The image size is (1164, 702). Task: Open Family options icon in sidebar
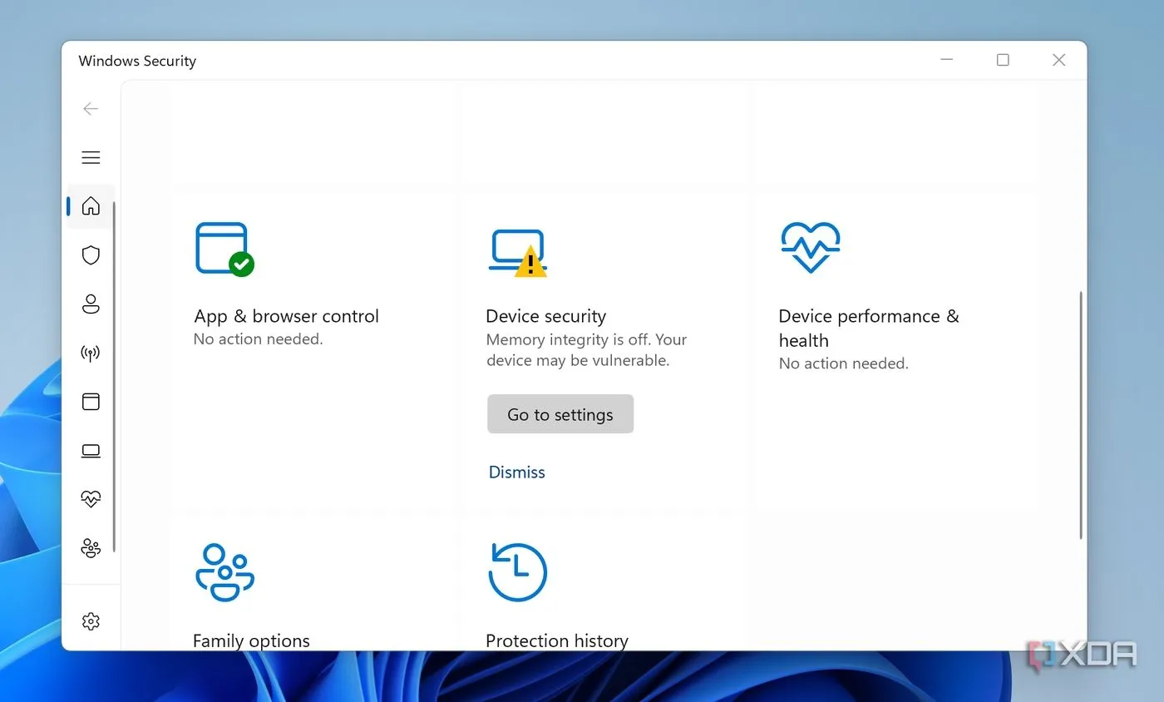[91, 548]
